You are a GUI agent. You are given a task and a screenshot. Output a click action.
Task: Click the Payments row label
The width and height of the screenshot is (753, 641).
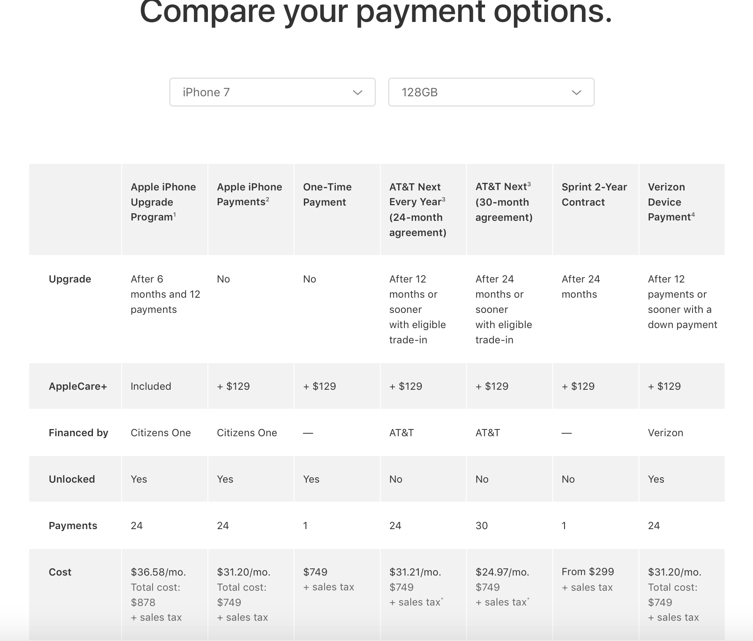73,525
